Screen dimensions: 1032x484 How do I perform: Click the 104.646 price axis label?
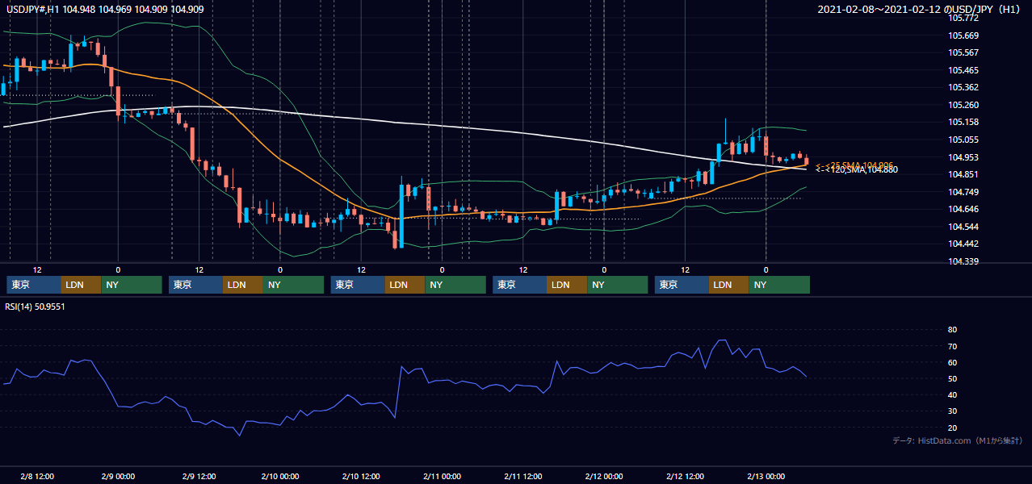(x=964, y=209)
